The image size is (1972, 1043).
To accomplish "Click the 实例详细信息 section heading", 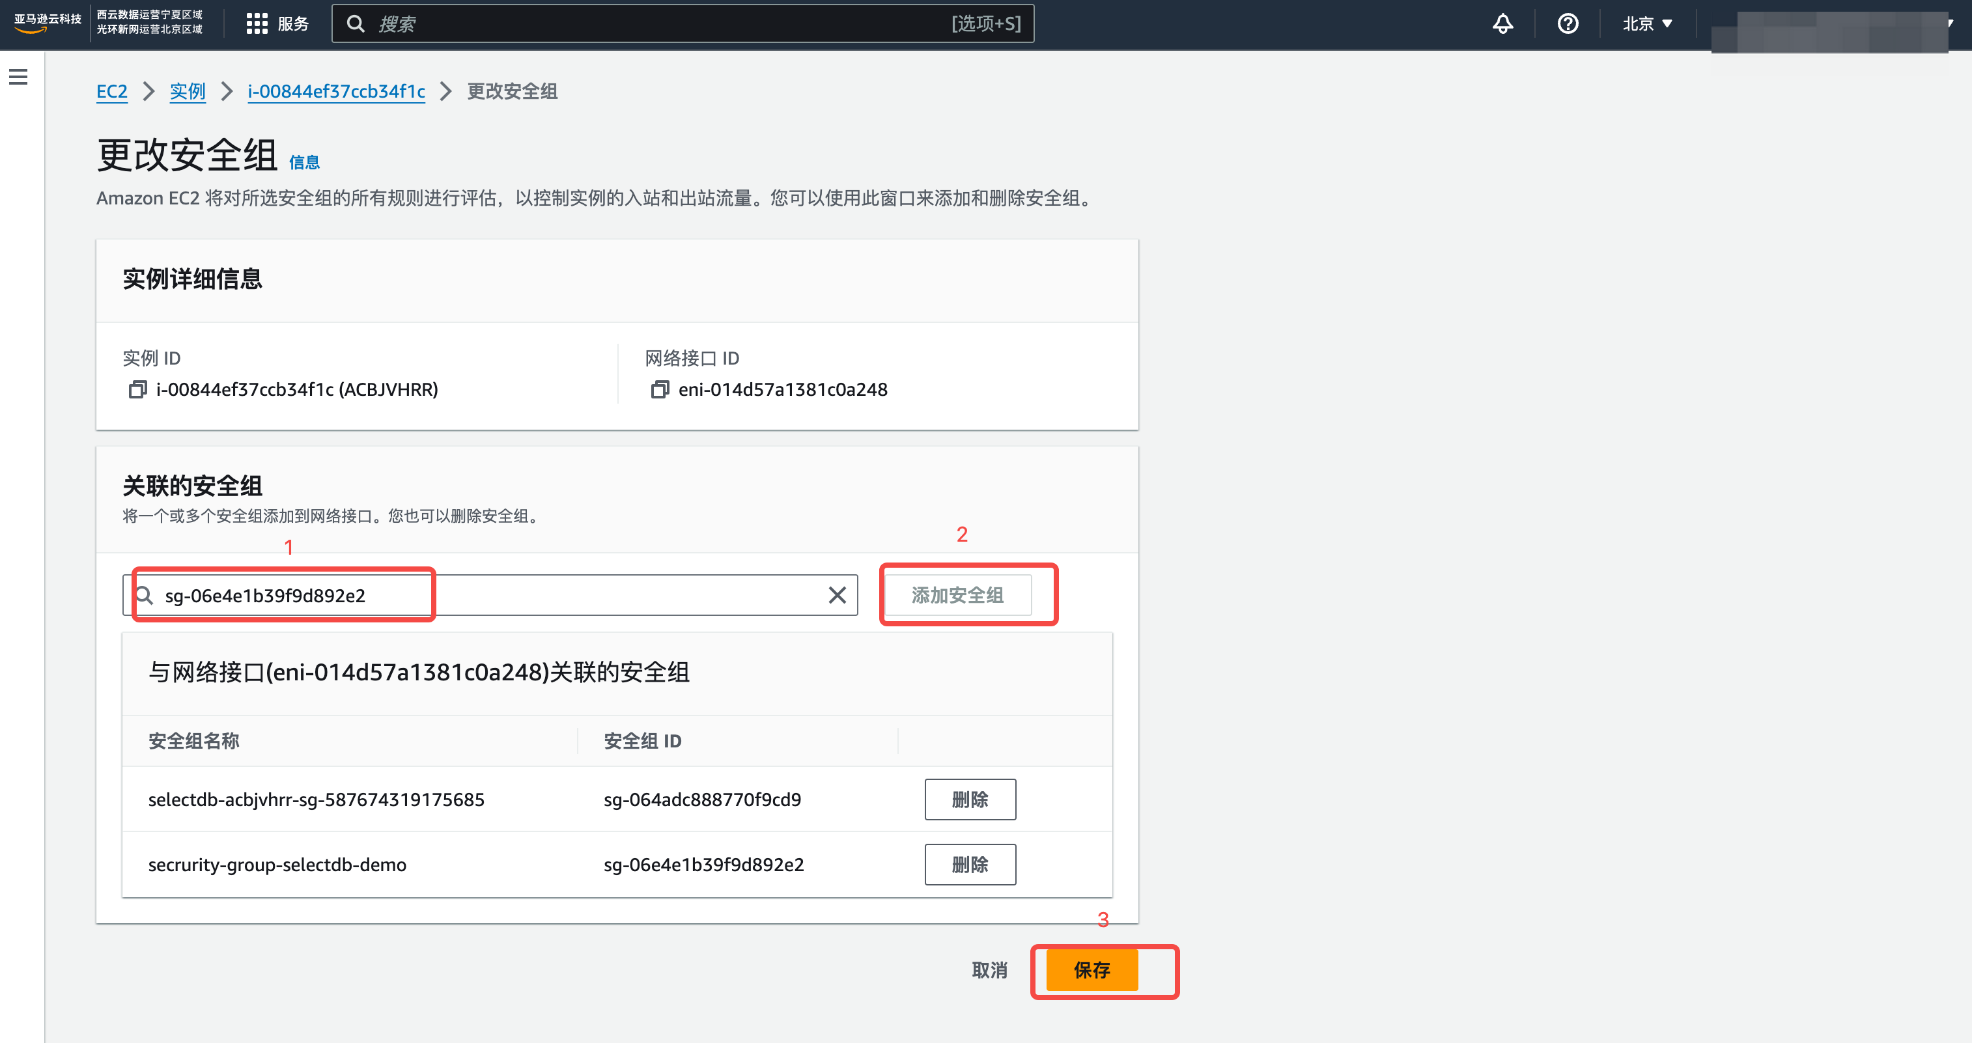I will [x=192, y=279].
